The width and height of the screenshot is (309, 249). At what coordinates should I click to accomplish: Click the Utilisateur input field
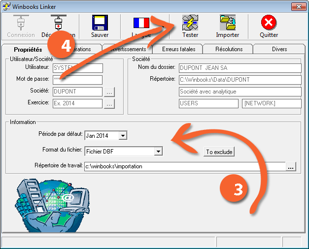tap(78, 68)
